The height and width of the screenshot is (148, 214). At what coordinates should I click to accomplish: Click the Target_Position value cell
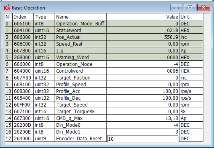pos(143,78)
